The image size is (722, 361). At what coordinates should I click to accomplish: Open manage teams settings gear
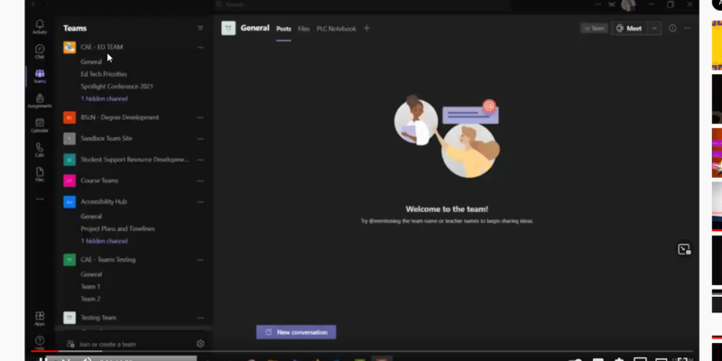[x=200, y=344]
